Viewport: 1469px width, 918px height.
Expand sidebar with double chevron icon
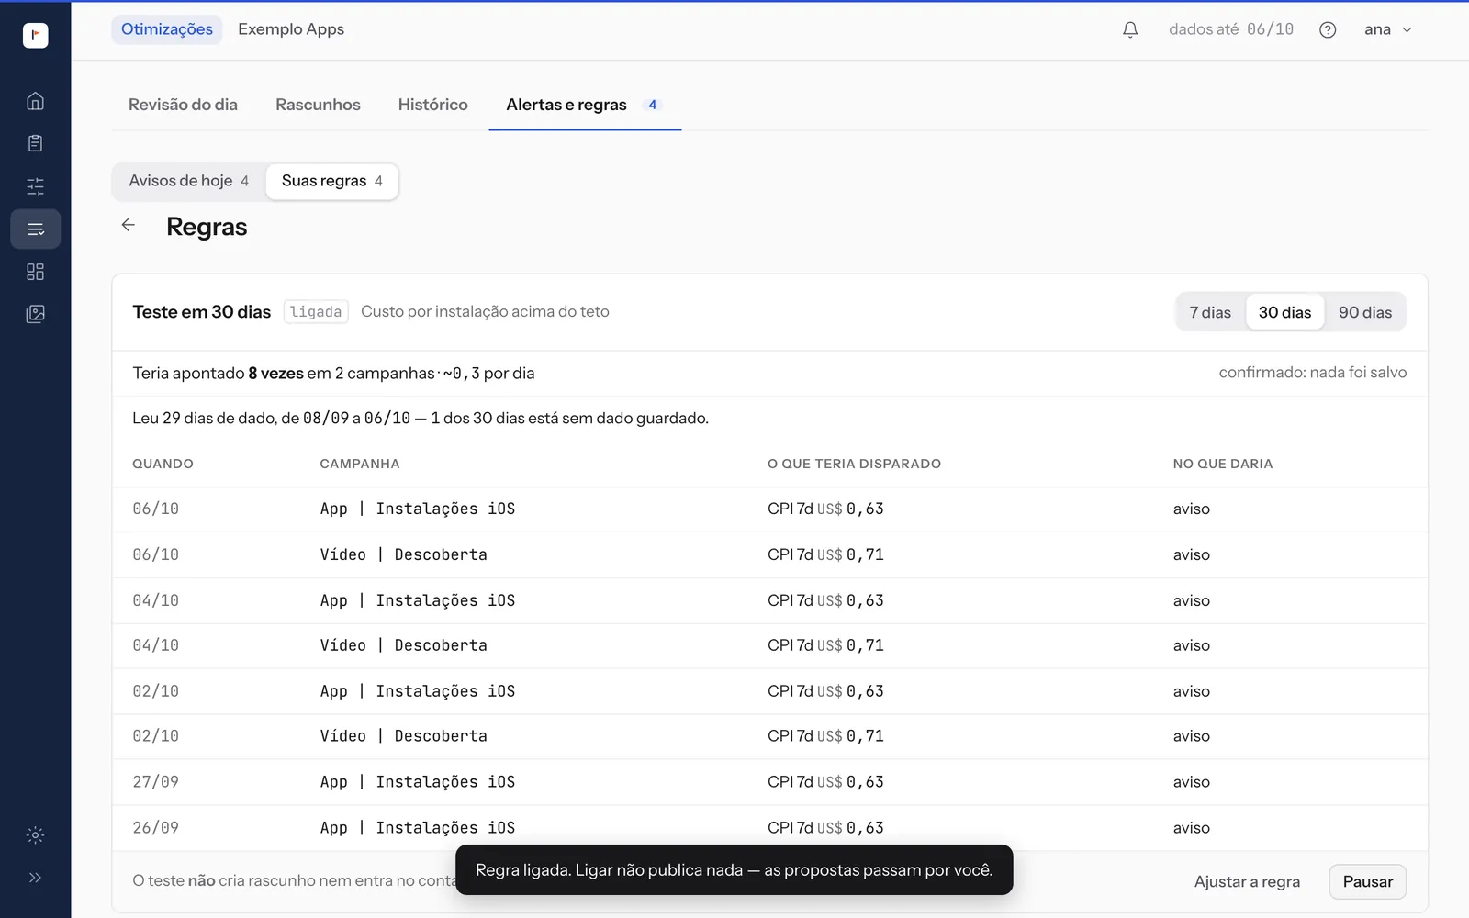pos(35,878)
